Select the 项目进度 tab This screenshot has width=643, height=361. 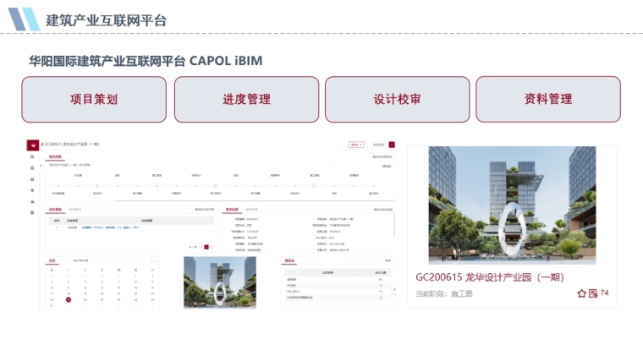tap(55, 156)
